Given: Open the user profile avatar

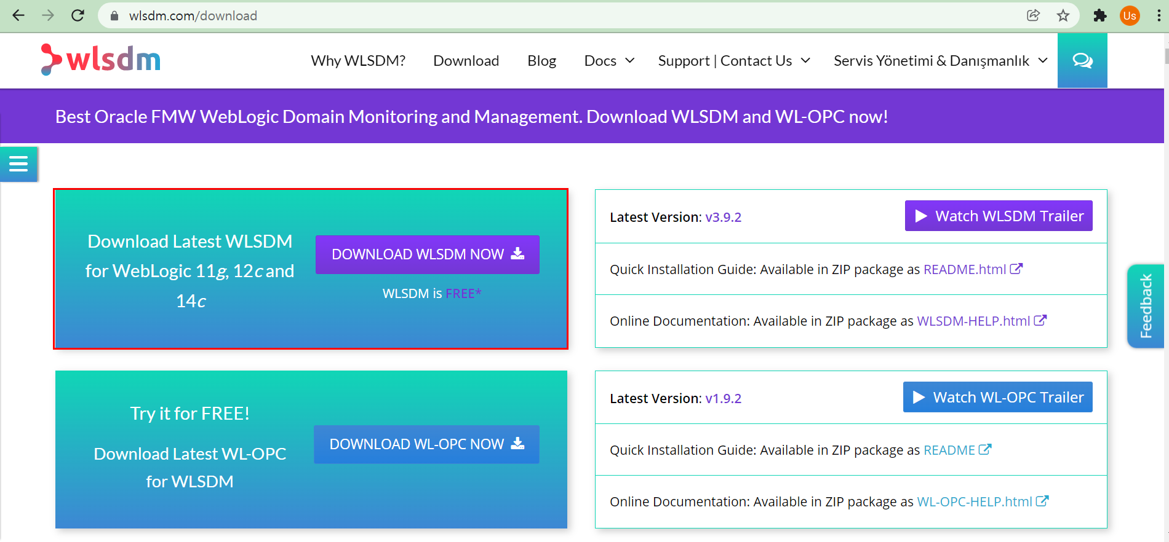Looking at the screenshot, I should click(x=1130, y=15).
